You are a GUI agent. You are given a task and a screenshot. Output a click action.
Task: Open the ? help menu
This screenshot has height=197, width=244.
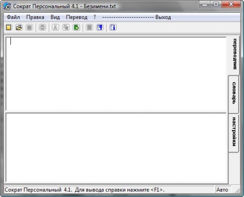point(95,17)
